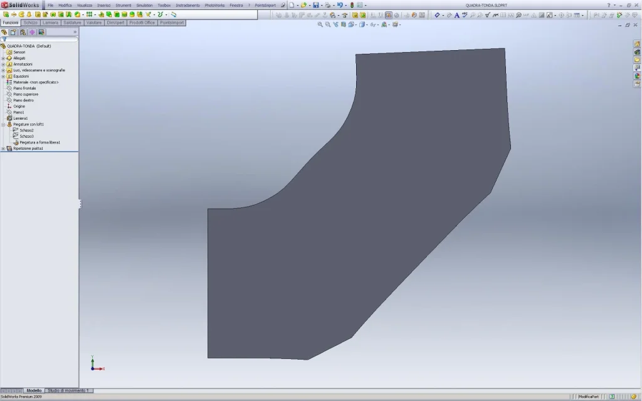Expand the Ripetizione piatta1 node

(x=3, y=148)
